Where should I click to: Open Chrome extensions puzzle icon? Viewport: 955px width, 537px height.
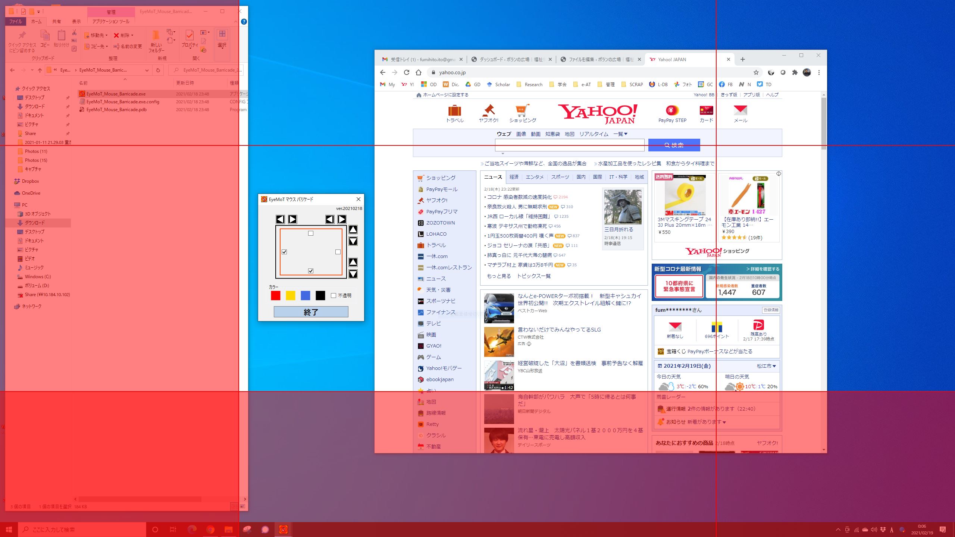(795, 72)
